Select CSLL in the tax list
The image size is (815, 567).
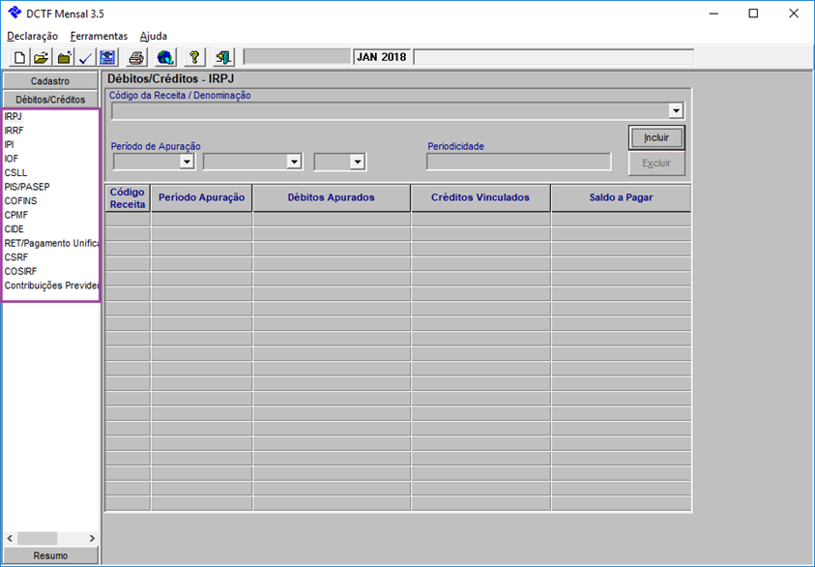pyautogui.click(x=15, y=172)
